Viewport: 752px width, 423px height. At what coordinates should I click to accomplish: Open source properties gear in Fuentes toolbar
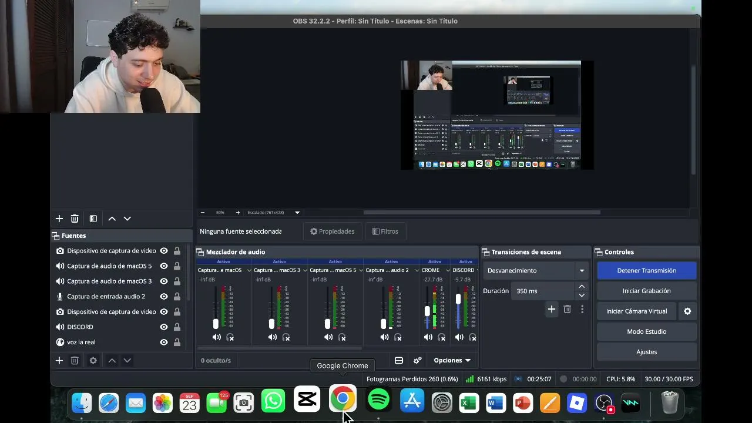93,361
